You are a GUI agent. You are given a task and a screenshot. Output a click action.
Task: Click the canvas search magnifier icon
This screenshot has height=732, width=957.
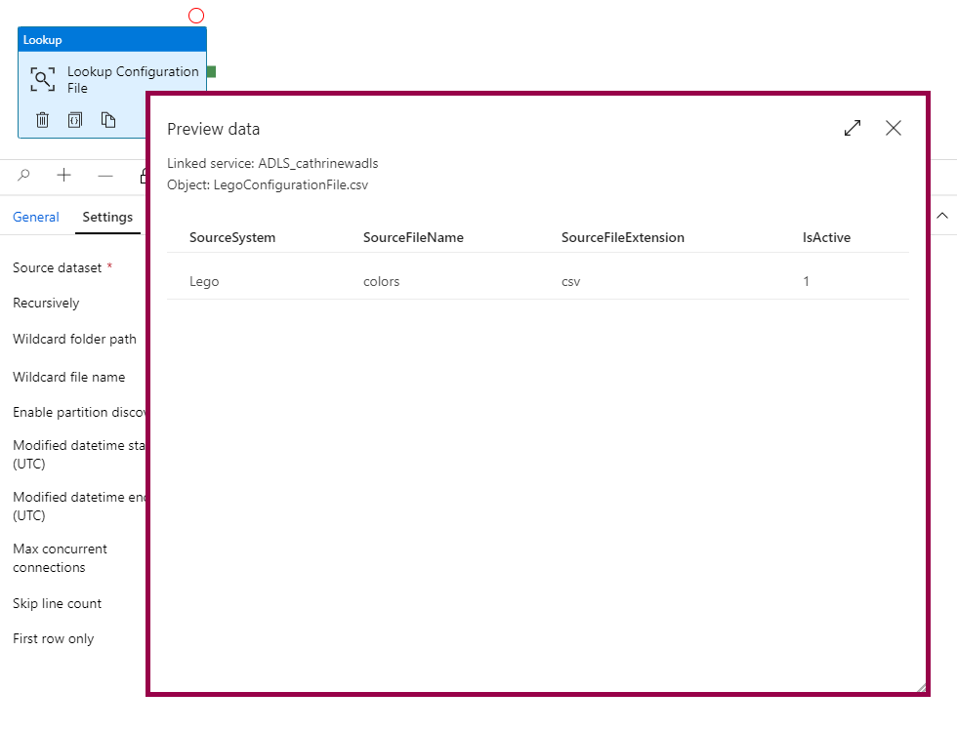(x=24, y=176)
